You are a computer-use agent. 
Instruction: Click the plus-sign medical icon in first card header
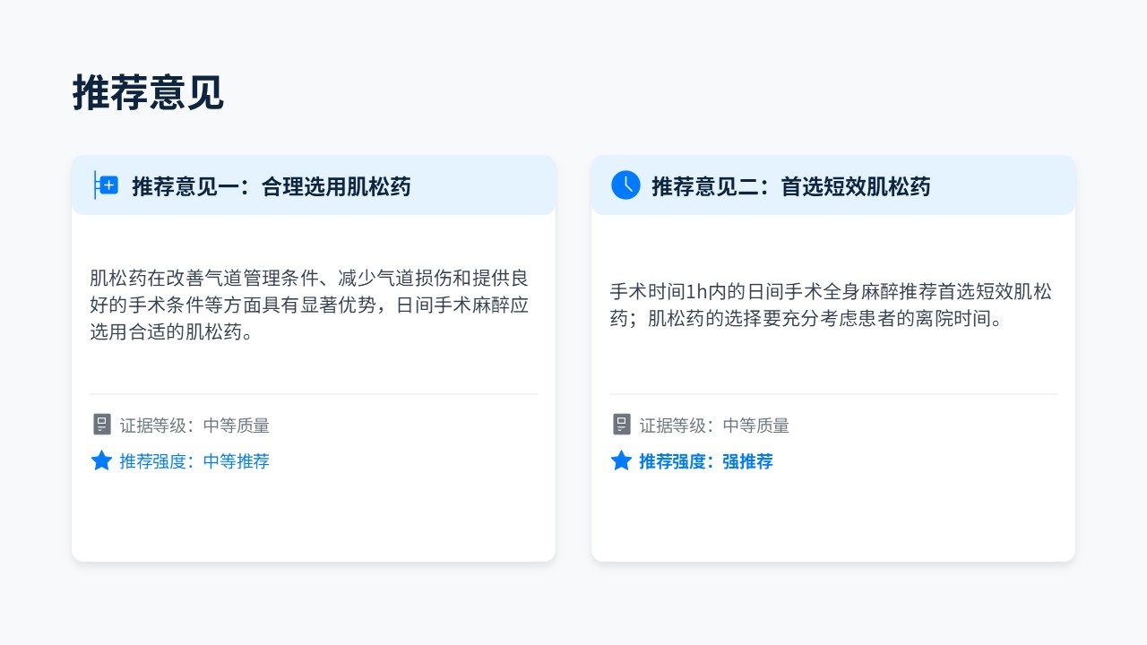(x=107, y=185)
